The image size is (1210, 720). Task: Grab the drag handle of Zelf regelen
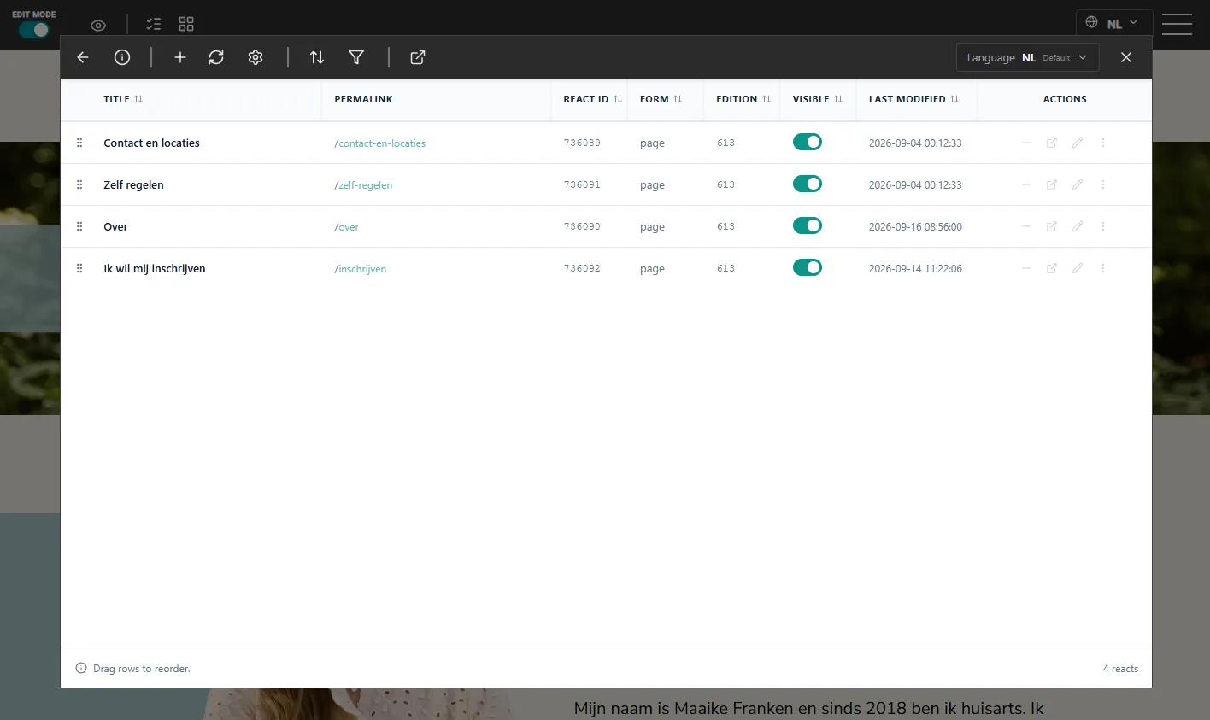[79, 184]
